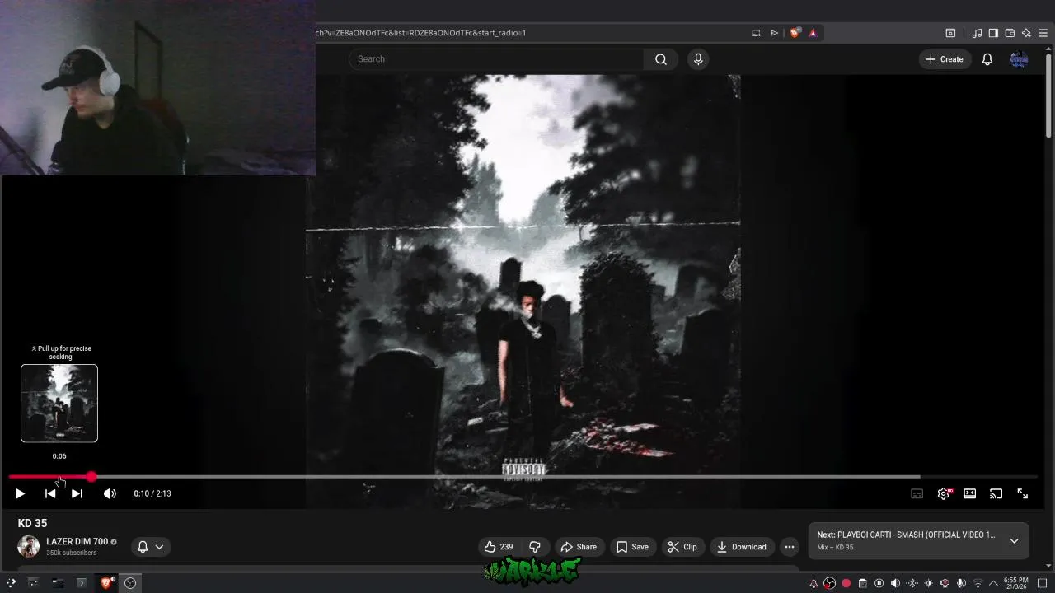
Task: Click the Brave browser icon in the taskbar
Action: 105,583
